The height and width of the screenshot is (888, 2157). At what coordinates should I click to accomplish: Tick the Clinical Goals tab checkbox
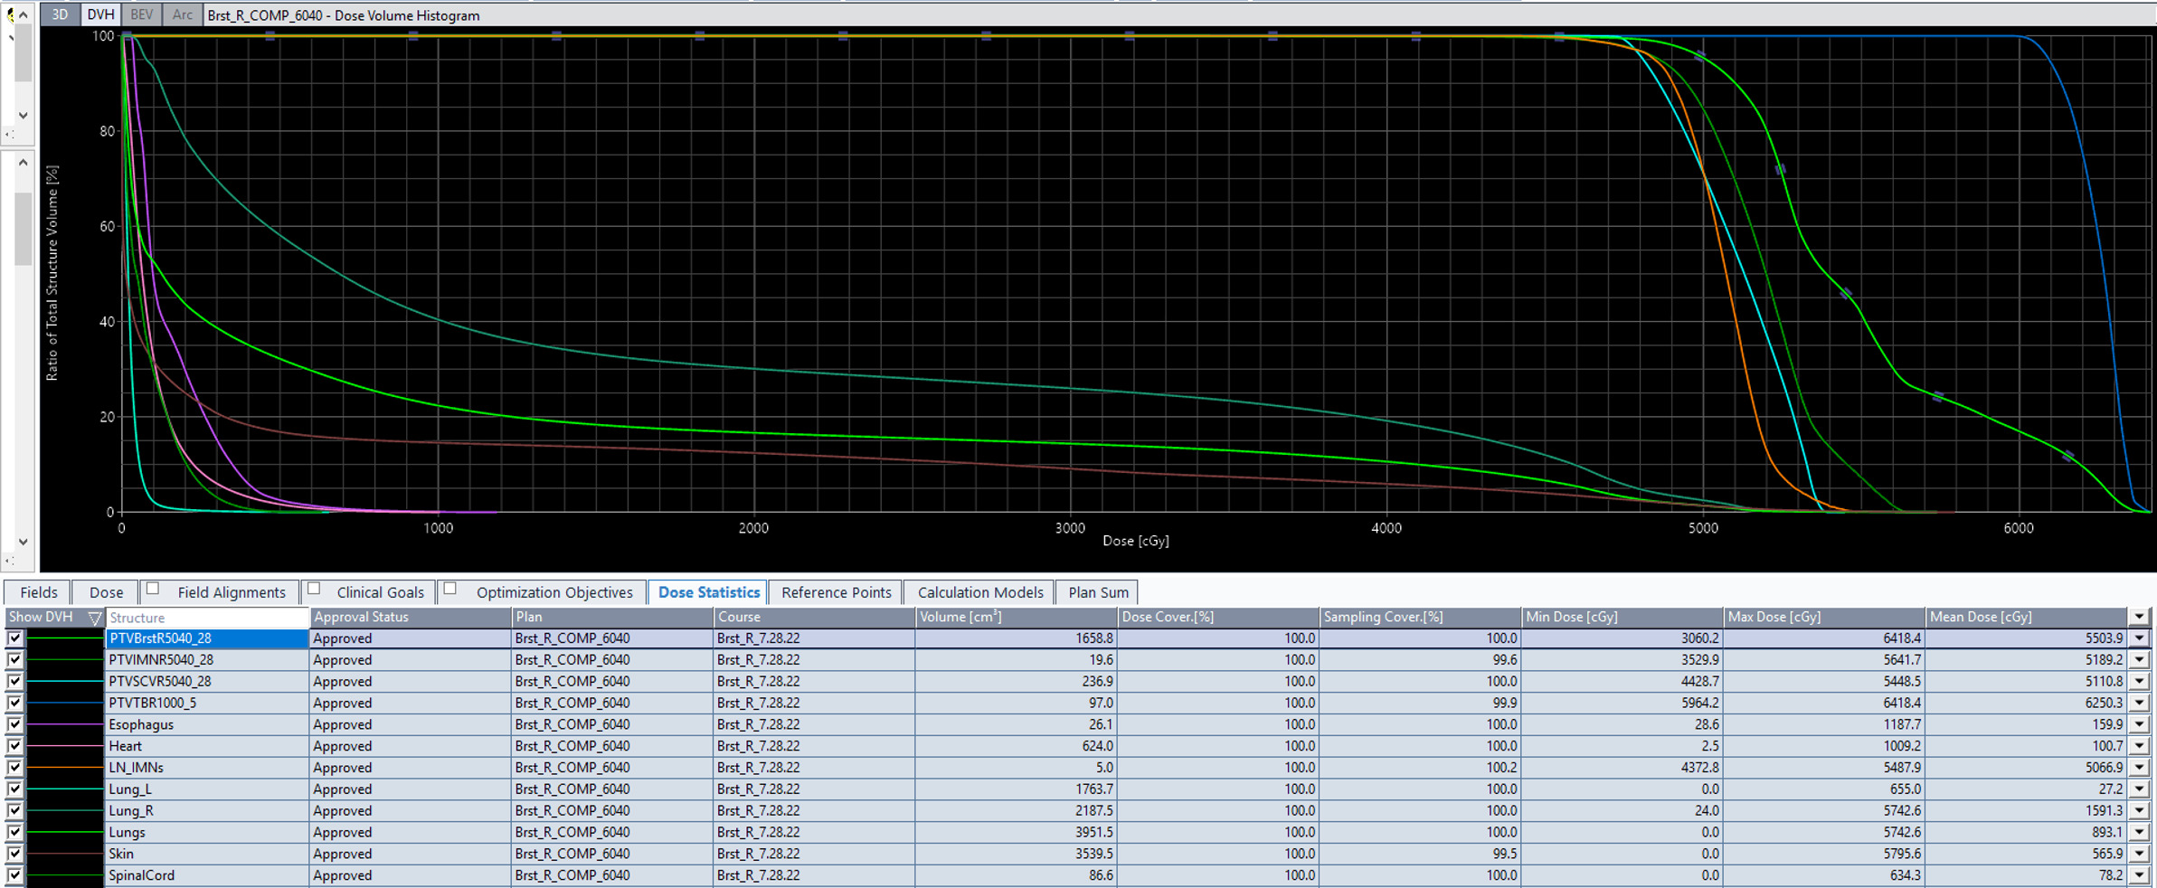click(x=314, y=589)
